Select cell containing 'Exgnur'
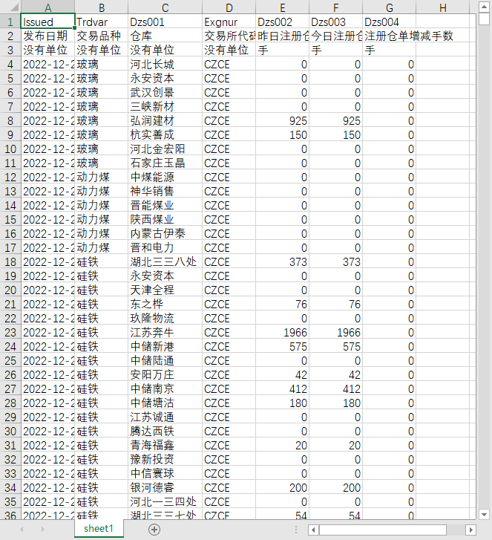492x540 pixels. [x=229, y=22]
